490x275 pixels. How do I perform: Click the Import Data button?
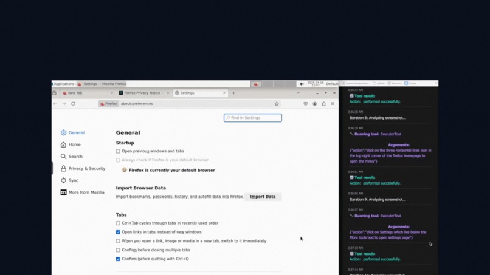pyautogui.click(x=263, y=197)
